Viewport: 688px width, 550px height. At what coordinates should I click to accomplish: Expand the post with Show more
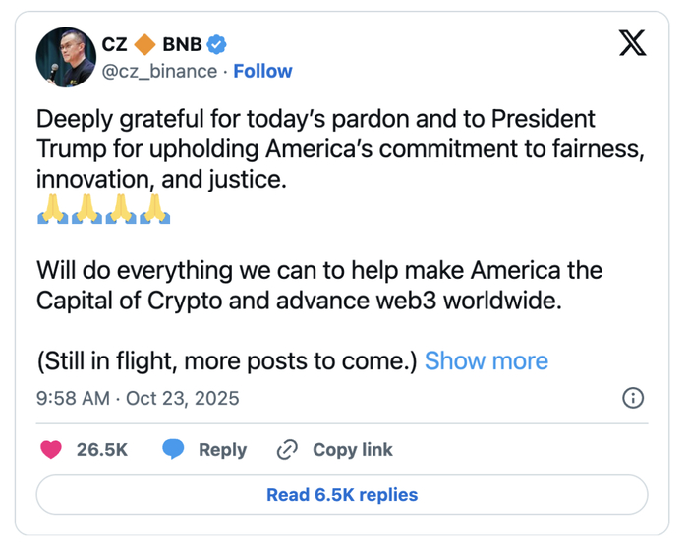(x=486, y=360)
